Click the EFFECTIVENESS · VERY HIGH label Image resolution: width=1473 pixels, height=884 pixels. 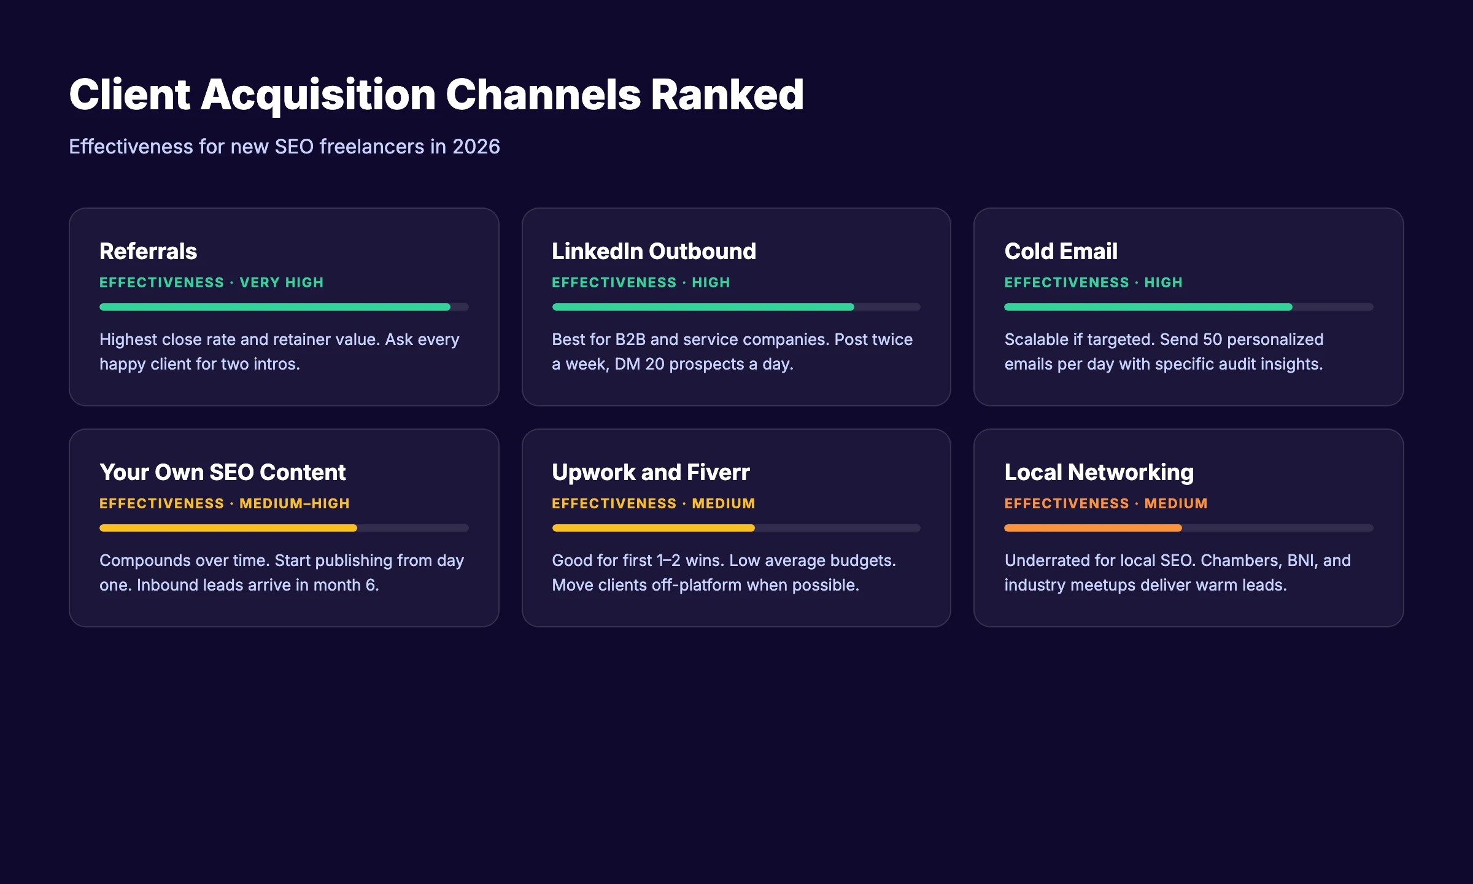(x=212, y=282)
